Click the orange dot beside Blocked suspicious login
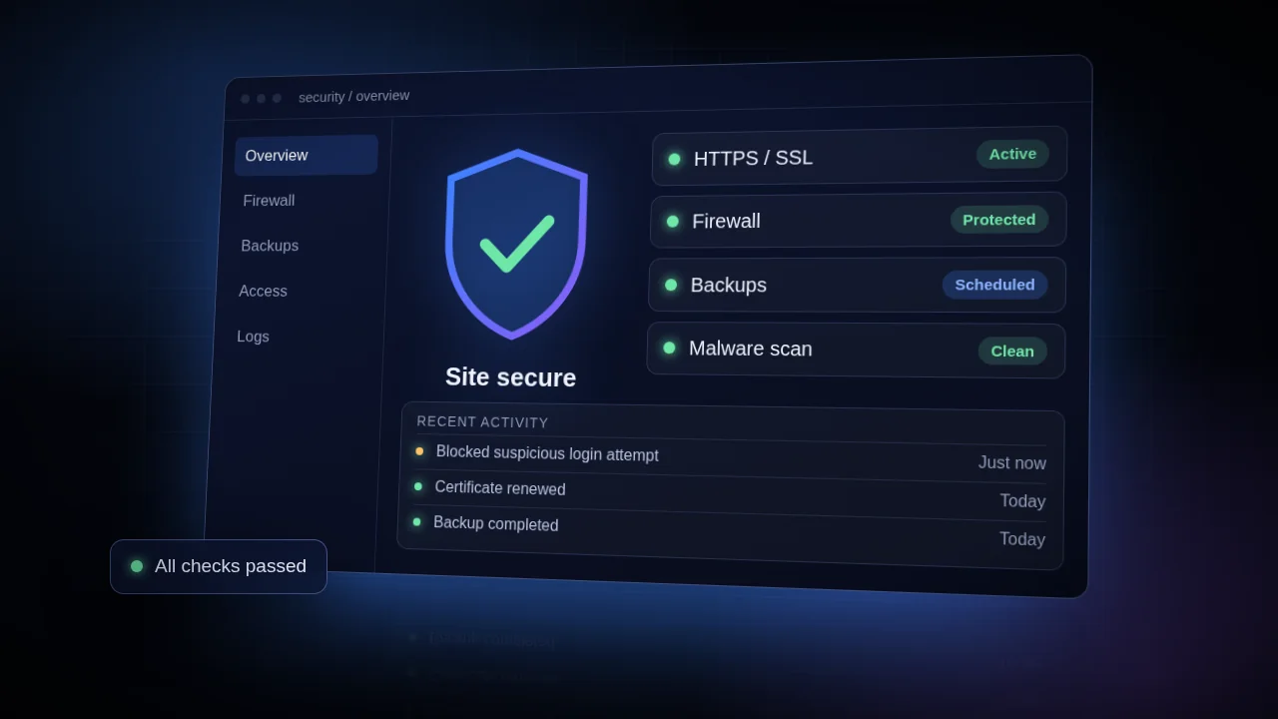 tap(419, 451)
